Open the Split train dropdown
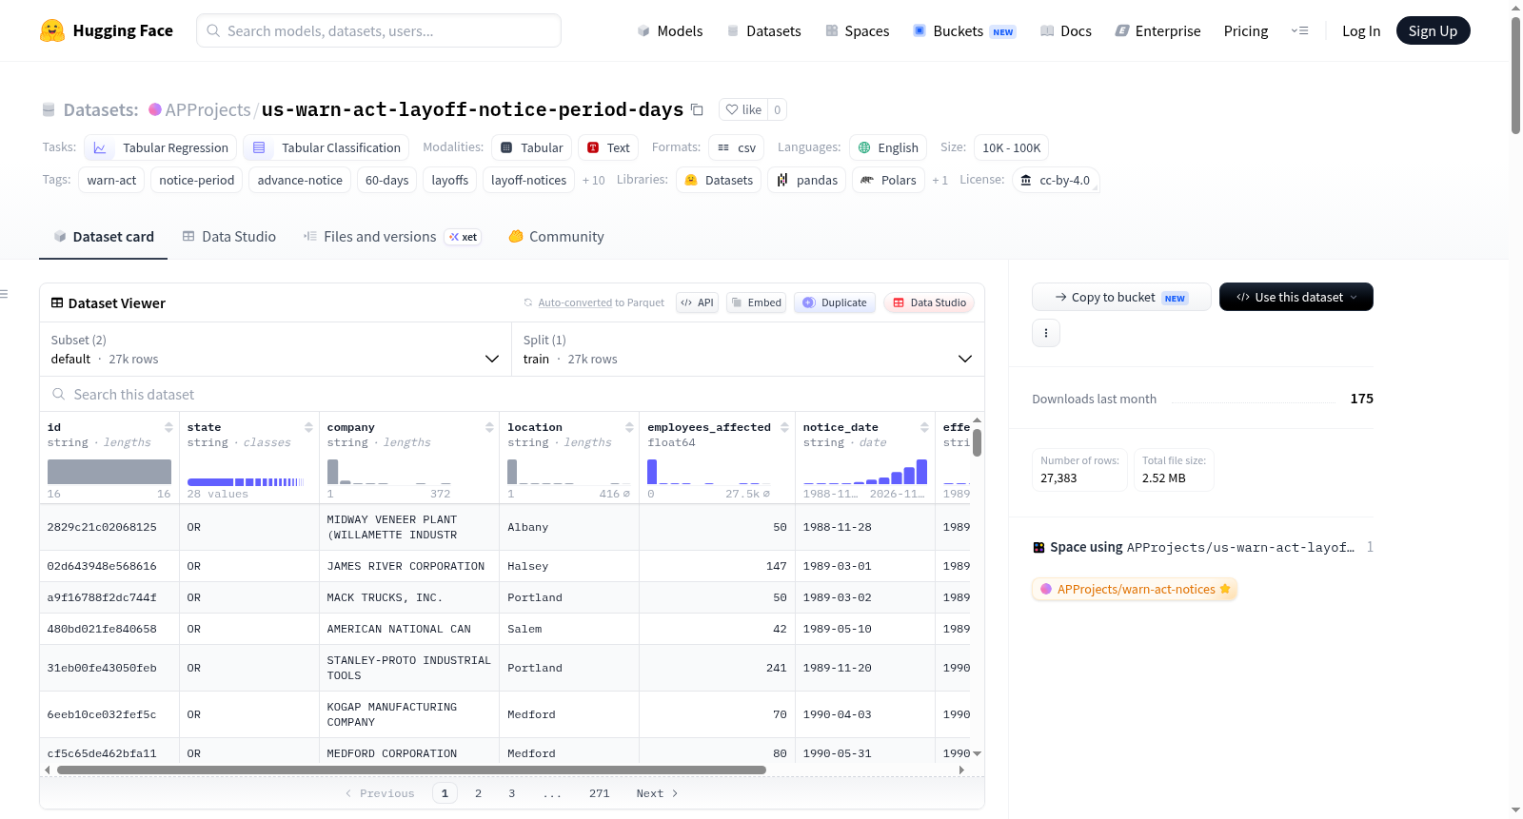The image size is (1523, 819). (x=748, y=349)
